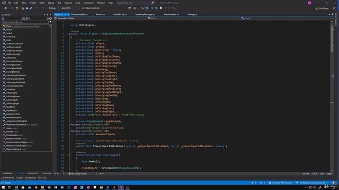Viewport: 339px width, 190px height.
Task: Open the View menu
Action: click(x=23, y=3)
